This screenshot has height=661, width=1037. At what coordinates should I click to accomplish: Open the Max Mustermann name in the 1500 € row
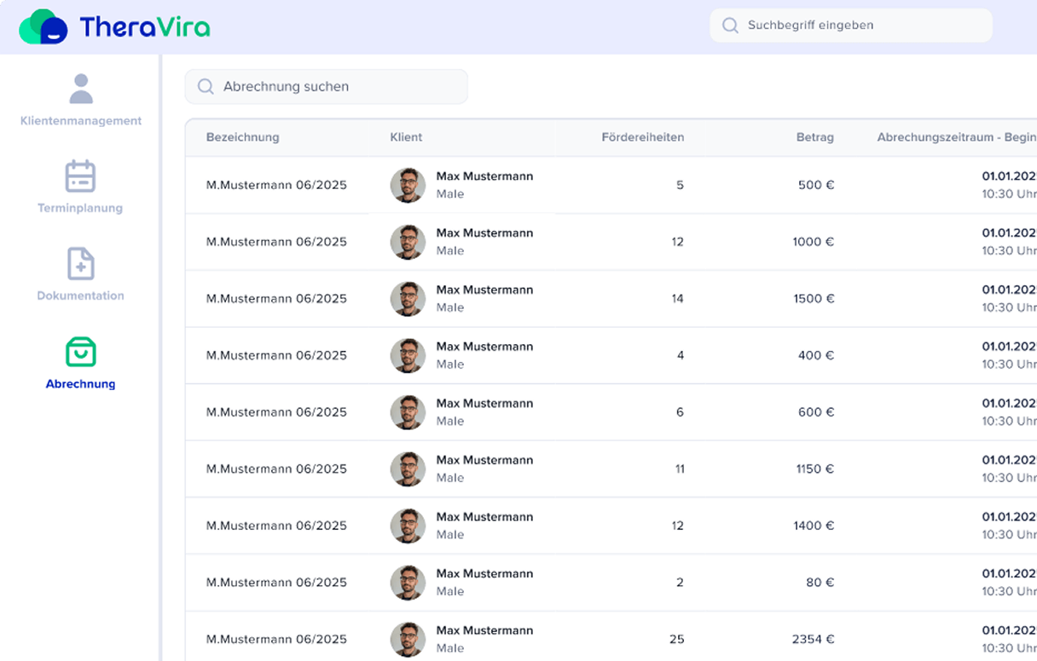click(x=484, y=290)
